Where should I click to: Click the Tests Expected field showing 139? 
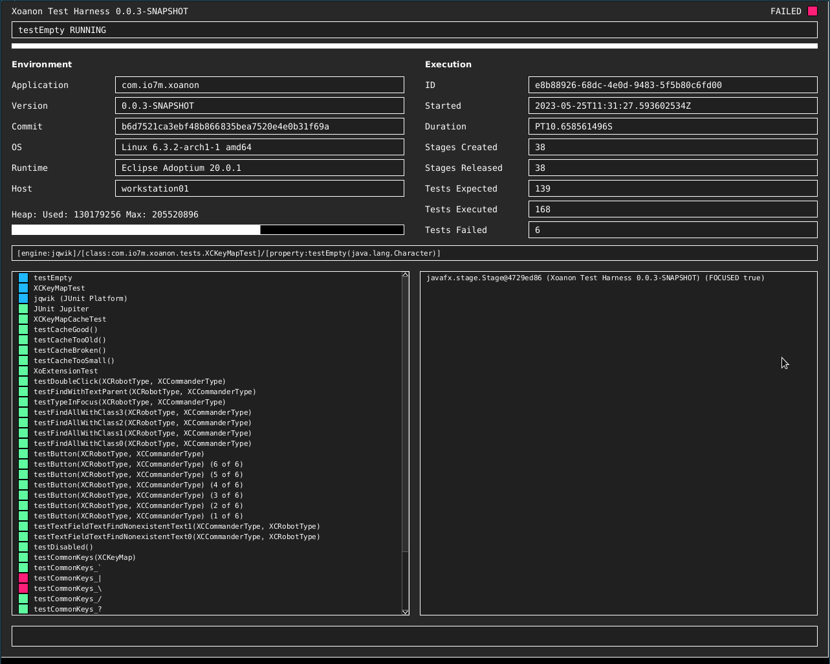(x=673, y=188)
